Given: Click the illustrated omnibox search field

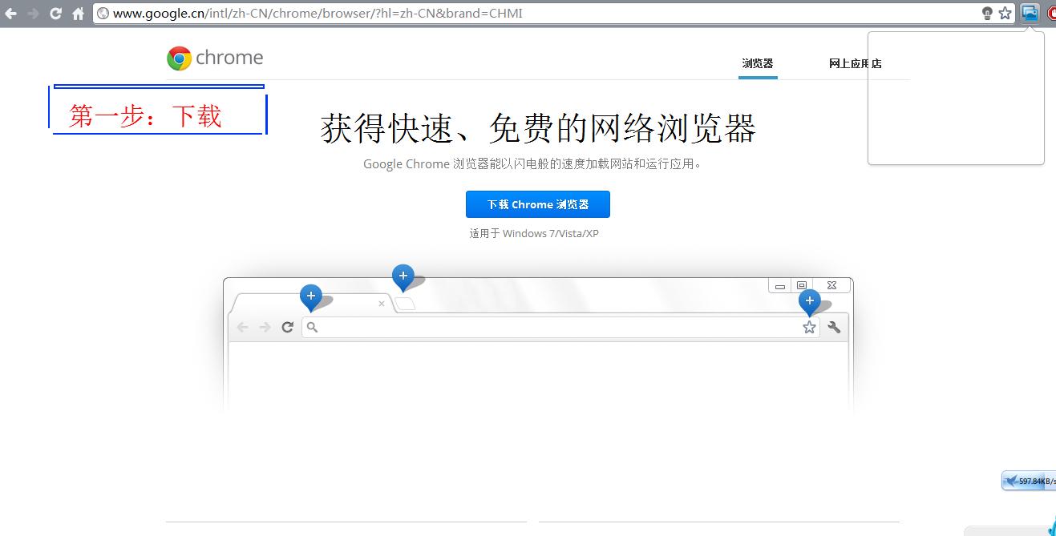Looking at the screenshot, I should click(x=560, y=327).
